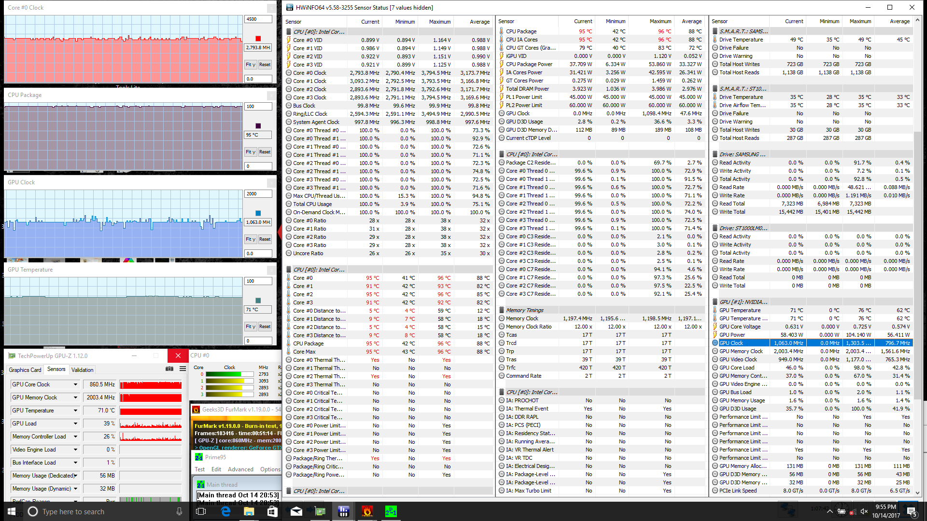Select highlighted GPU Clock sensor row
Screen dimensions: 927x521
tap(812, 343)
